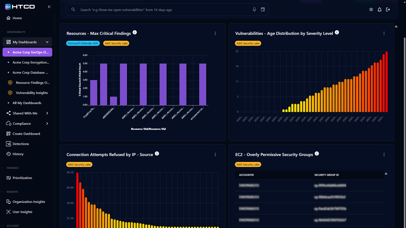Collapse the sidebar with double-chevron icon

(x=49, y=7)
